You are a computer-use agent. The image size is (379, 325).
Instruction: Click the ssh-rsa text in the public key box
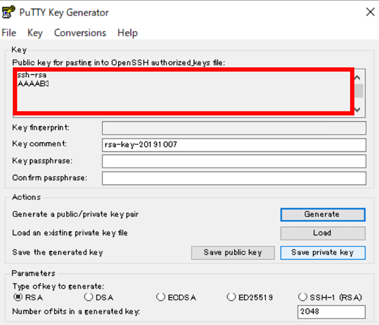pos(32,75)
